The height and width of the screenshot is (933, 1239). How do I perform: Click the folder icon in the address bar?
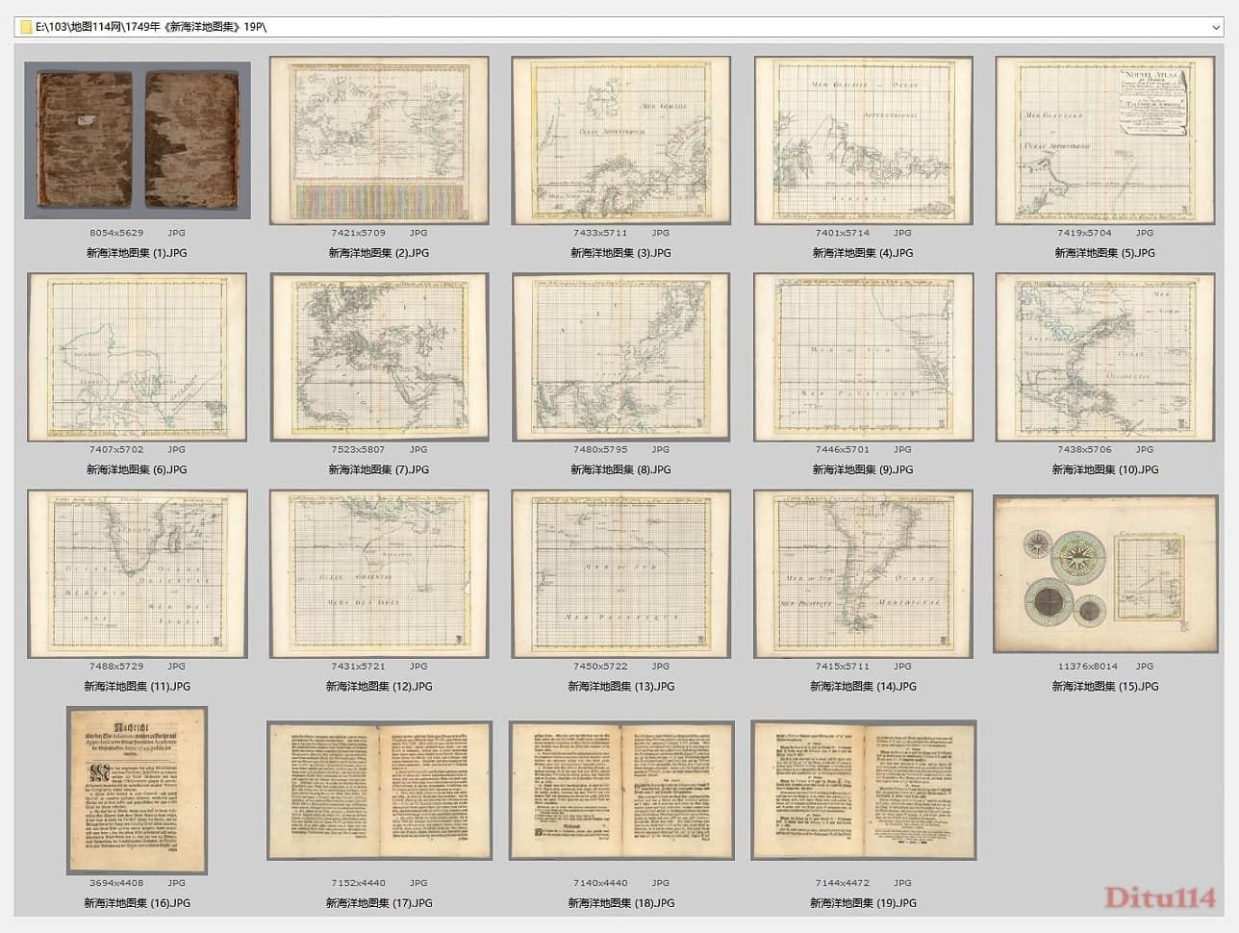tap(26, 27)
